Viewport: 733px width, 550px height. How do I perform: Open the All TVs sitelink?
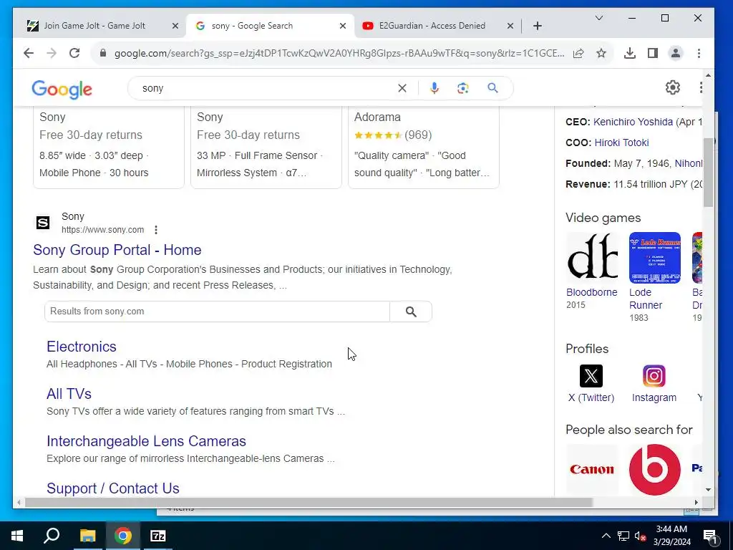pyautogui.click(x=69, y=394)
